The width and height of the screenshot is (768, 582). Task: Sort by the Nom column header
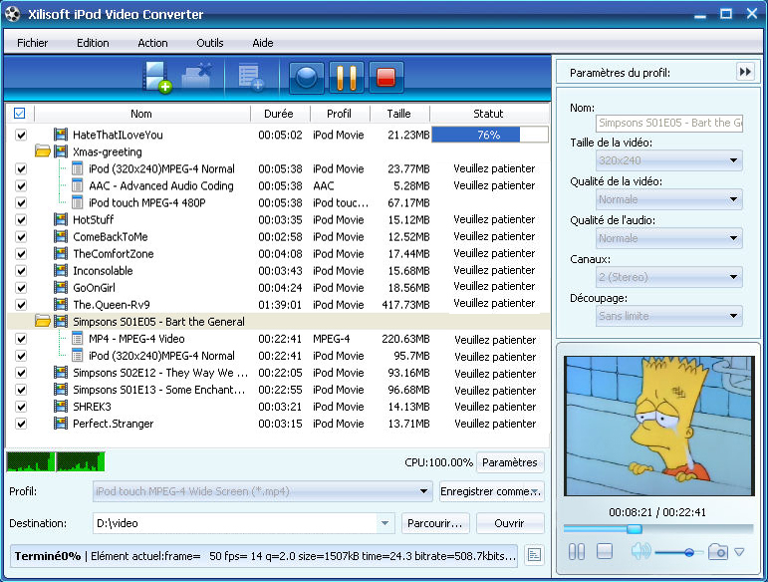pos(141,114)
